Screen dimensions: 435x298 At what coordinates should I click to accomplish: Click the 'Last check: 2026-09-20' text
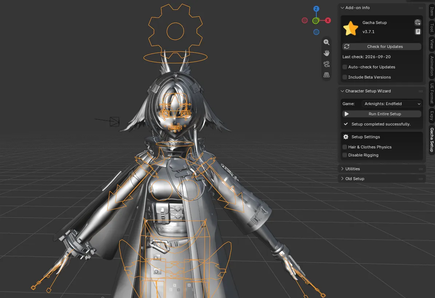click(x=367, y=57)
